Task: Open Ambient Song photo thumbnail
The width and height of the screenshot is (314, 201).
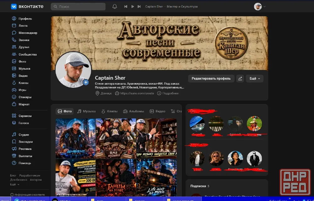Action: pos(75,138)
